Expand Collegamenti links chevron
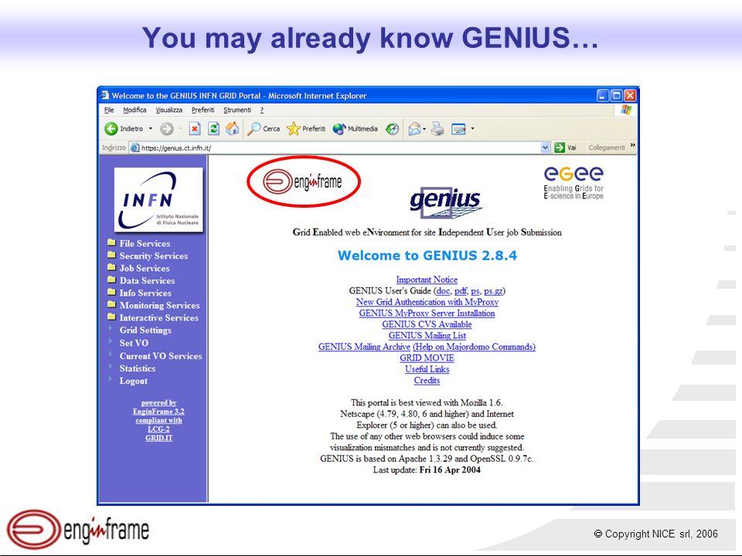This screenshot has width=742, height=556. point(633,146)
